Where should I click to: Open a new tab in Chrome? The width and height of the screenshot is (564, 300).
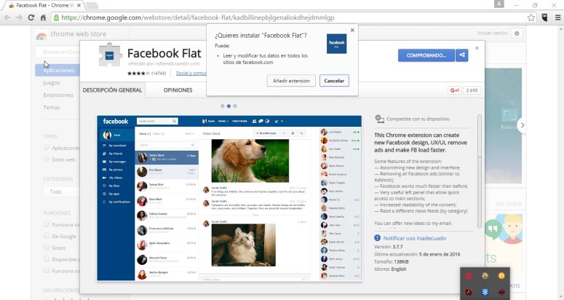pyautogui.click(x=92, y=5)
